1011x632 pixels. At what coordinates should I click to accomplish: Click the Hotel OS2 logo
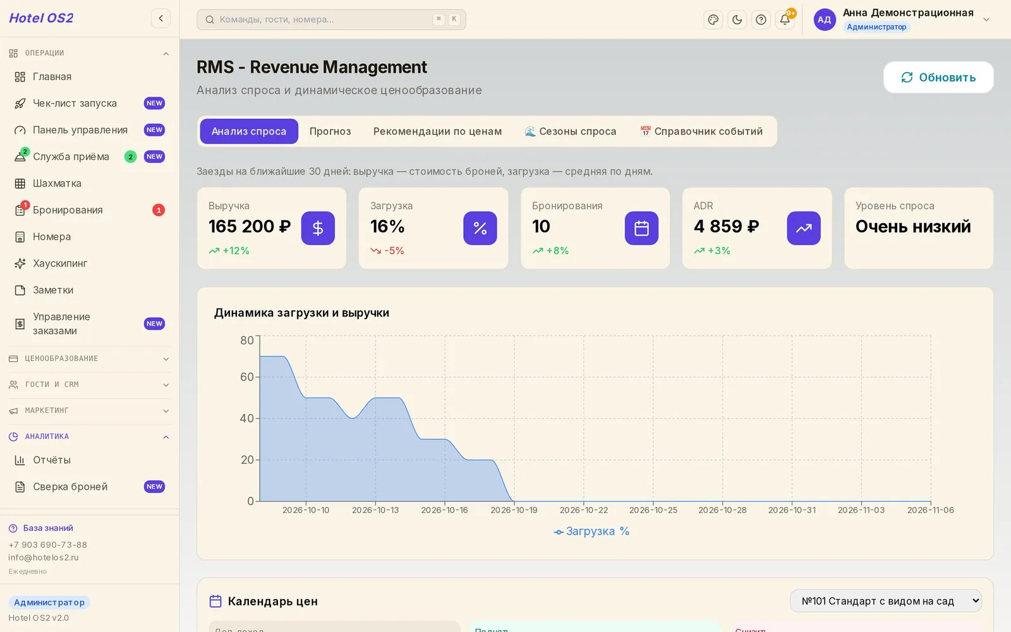[x=41, y=18]
